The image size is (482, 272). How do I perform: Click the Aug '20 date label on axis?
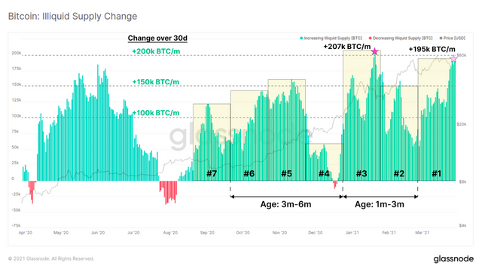pyautogui.click(x=170, y=233)
